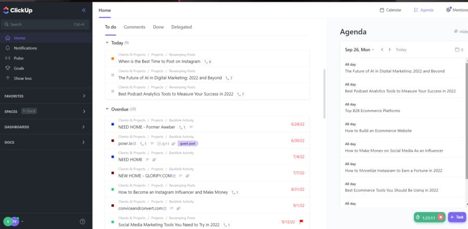Viewport: 468px width, 229px height.
Task: Switch to the Delegated tab
Action: tap(181, 27)
